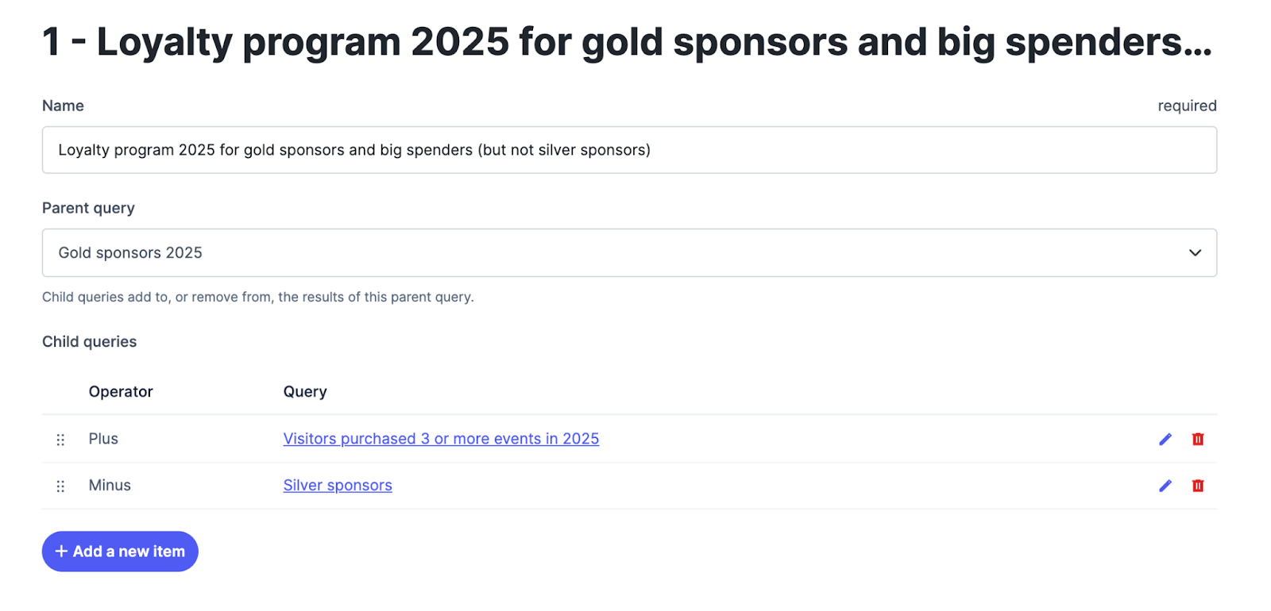The height and width of the screenshot is (611, 1271).
Task: Open the Silver sponsors query link
Action: coord(338,486)
